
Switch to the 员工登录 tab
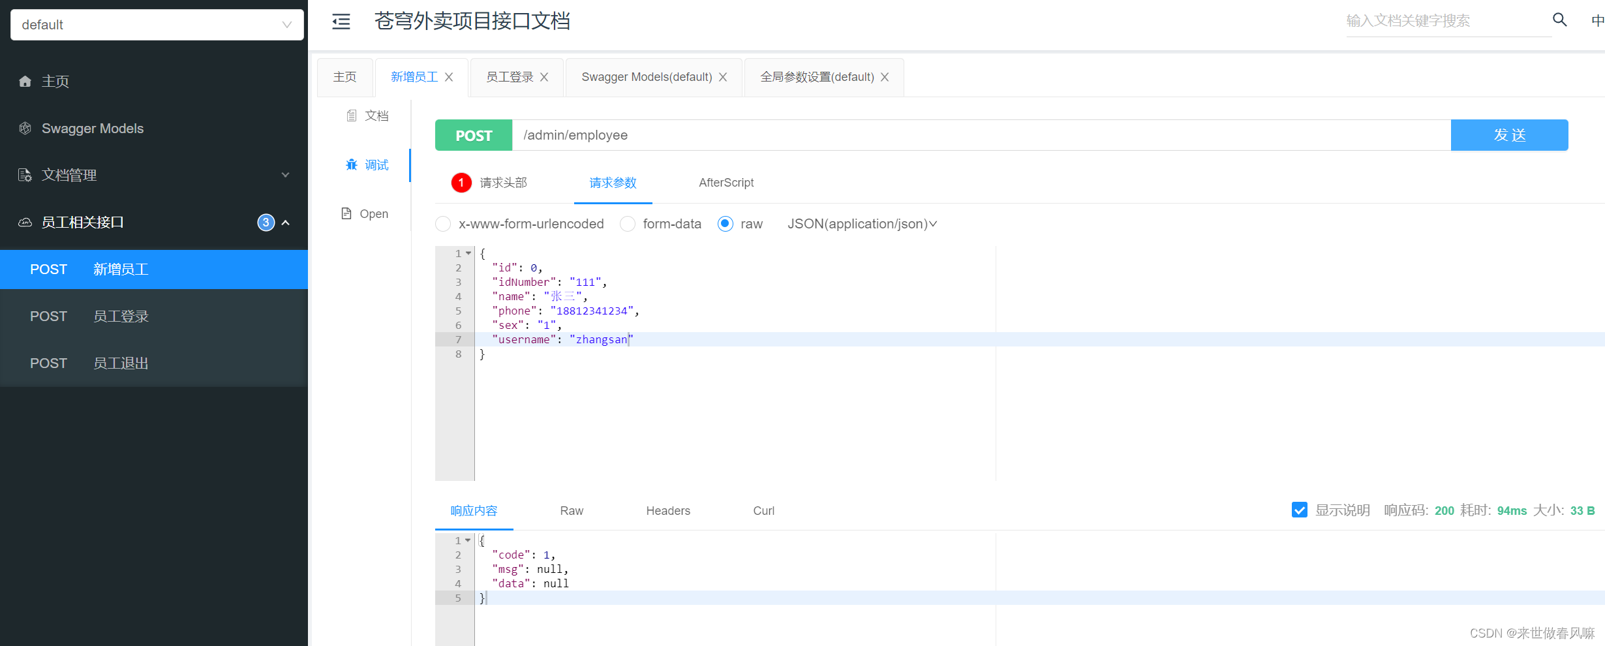click(510, 77)
